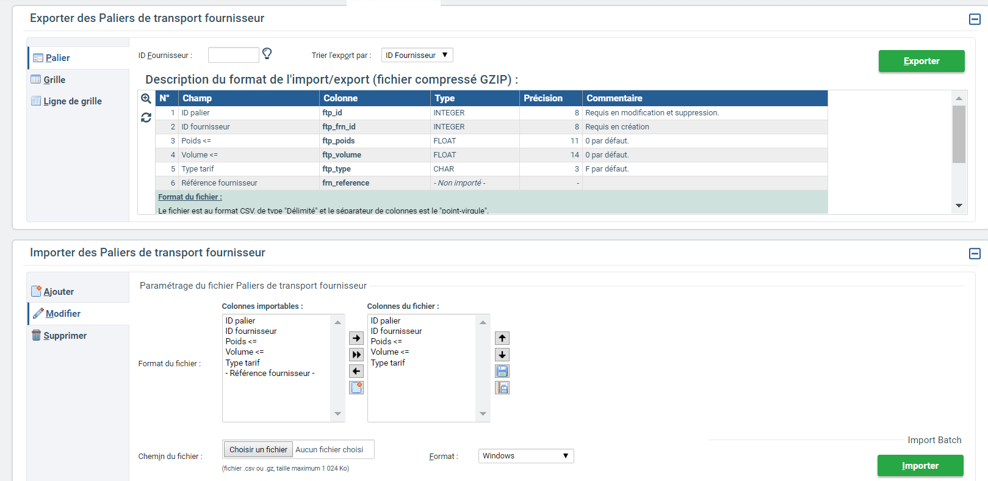Click the left arrow to remove column
The image size is (988, 481).
[x=356, y=371]
